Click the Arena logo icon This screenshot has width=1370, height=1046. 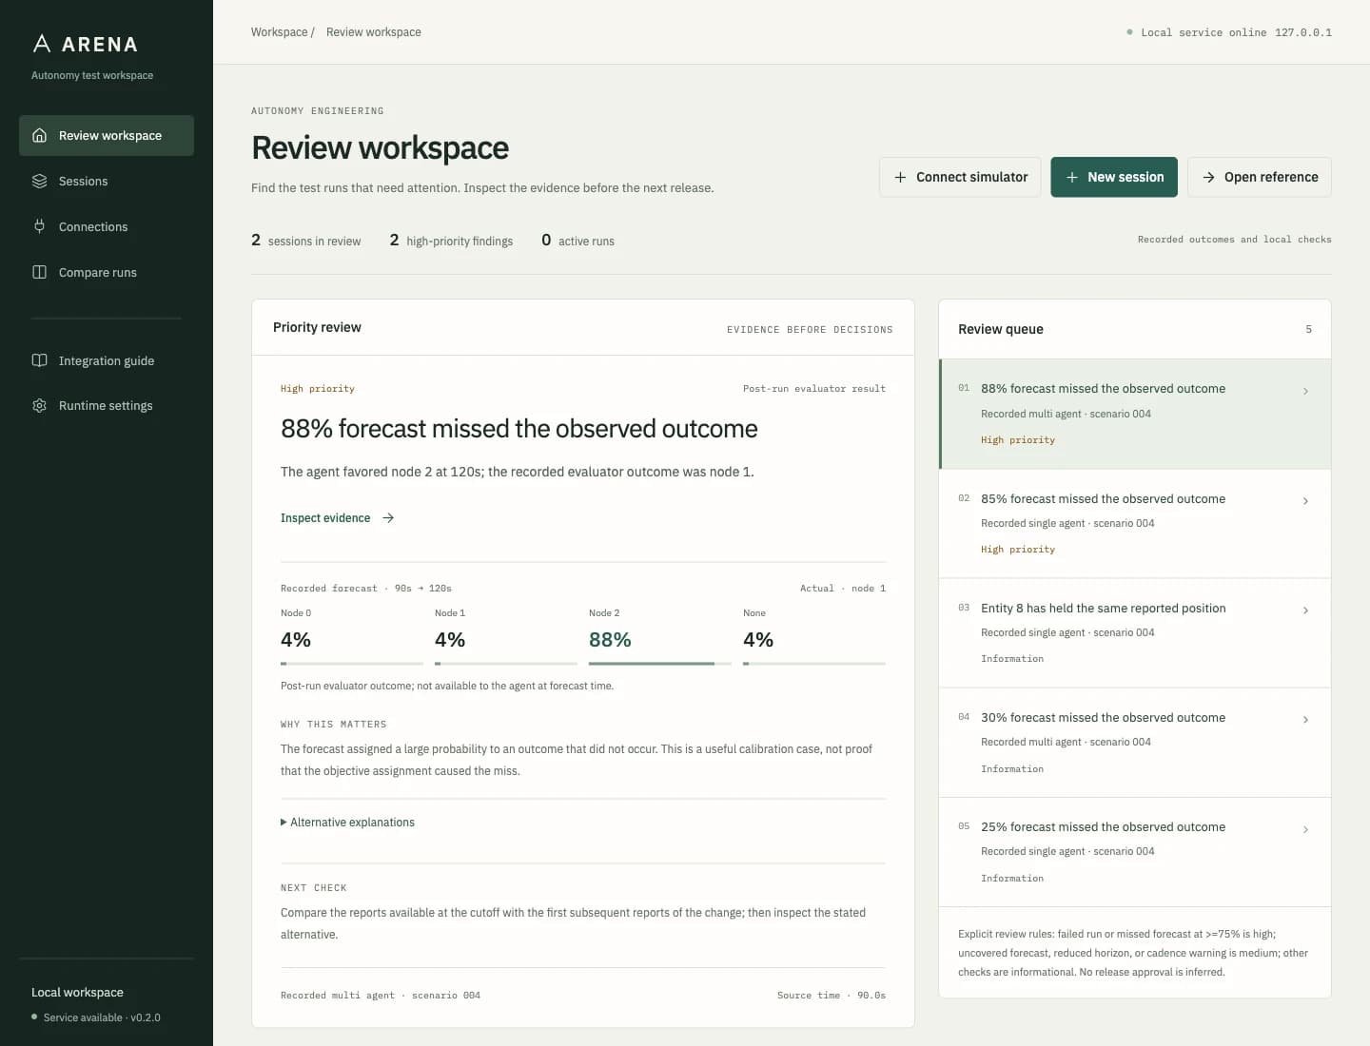pyautogui.click(x=41, y=44)
